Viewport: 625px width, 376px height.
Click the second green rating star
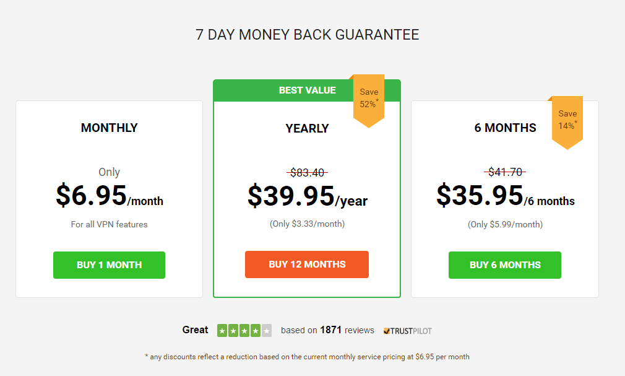tap(233, 331)
